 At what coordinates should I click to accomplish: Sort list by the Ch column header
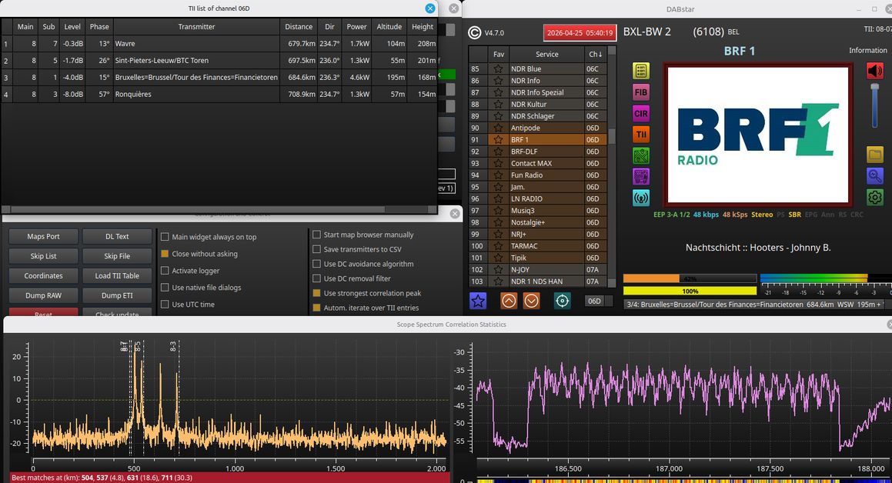(x=595, y=55)
